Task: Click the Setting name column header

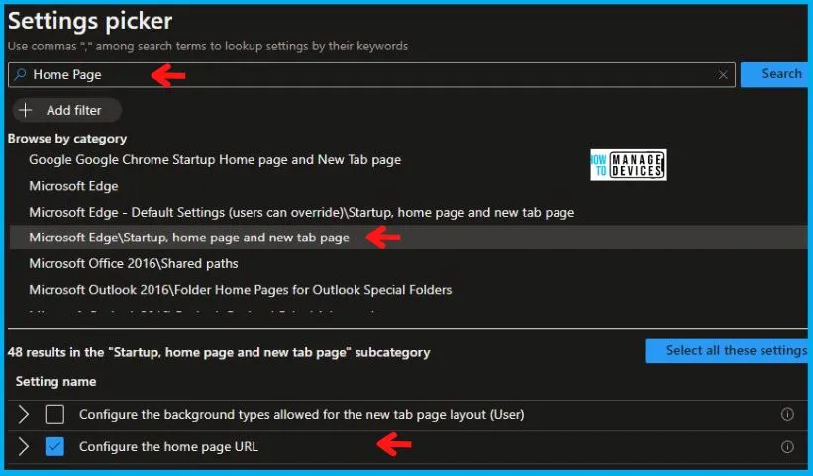Action: 56,382
